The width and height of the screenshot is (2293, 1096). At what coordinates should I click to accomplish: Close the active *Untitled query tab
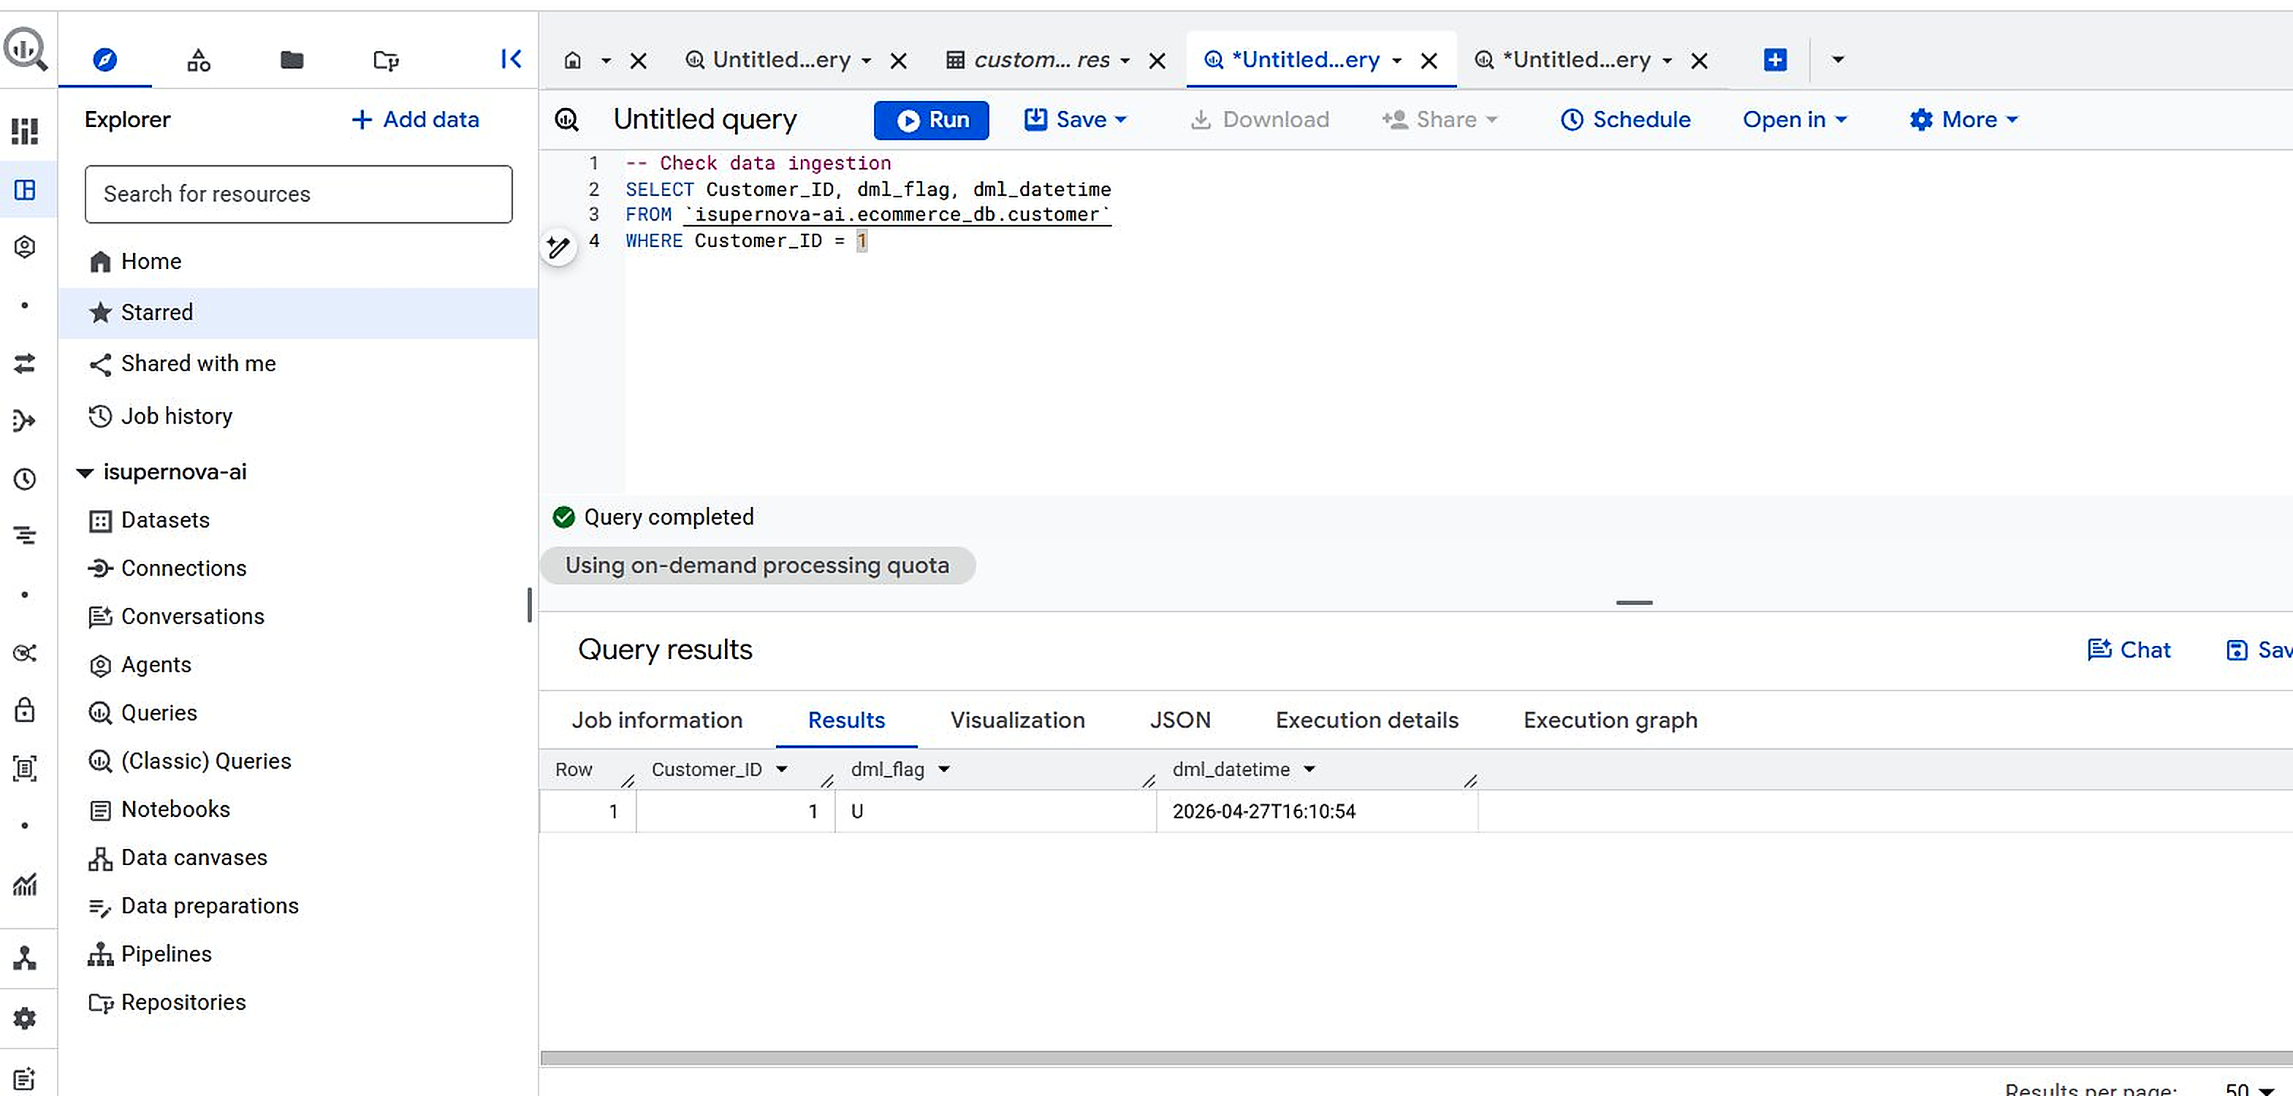(x=1429, y=61)
